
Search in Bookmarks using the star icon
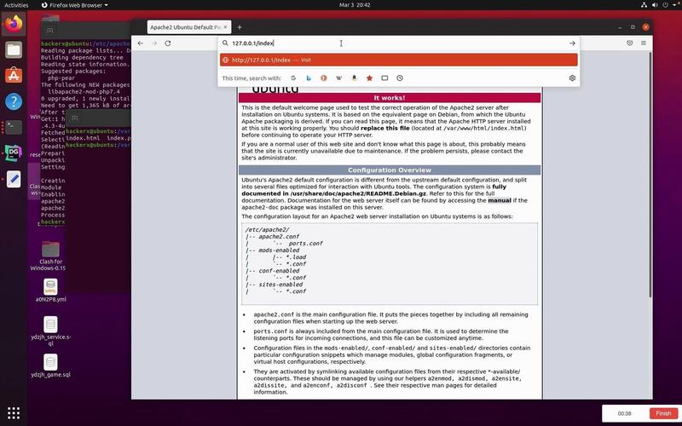click(369, 78)
